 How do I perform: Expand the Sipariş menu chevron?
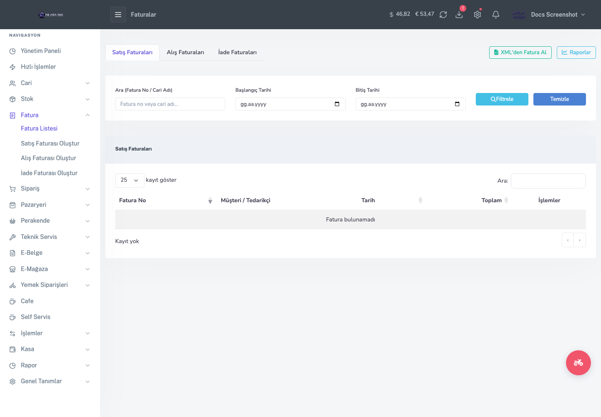click(x=88, y=189)
